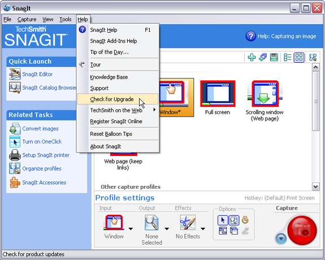Launch SnagIt Editor icon in Quick Launch
This screenshot has width=325, height=260.
(15, 74)
